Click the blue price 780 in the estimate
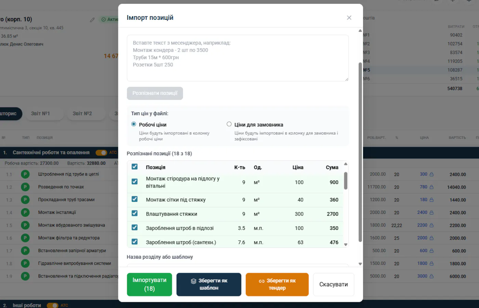This screenshot has width=479, height=308. [424, 187]
